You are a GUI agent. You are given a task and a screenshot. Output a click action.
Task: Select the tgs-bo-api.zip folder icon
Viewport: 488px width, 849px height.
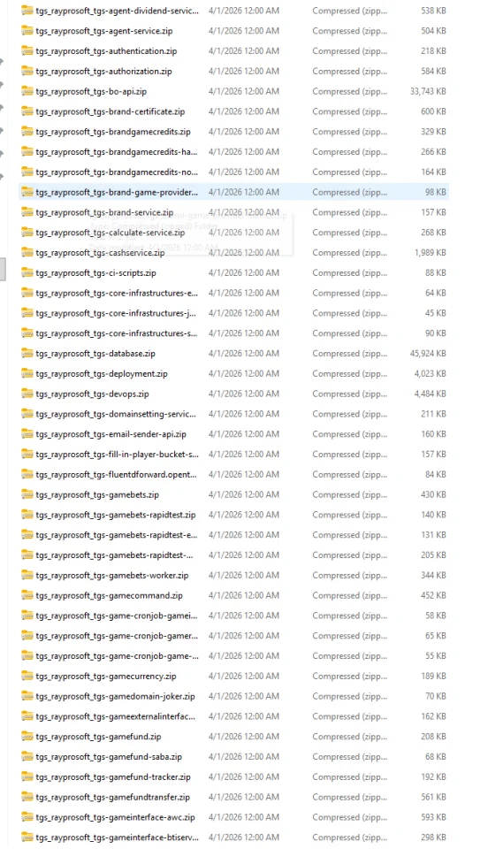27,91
